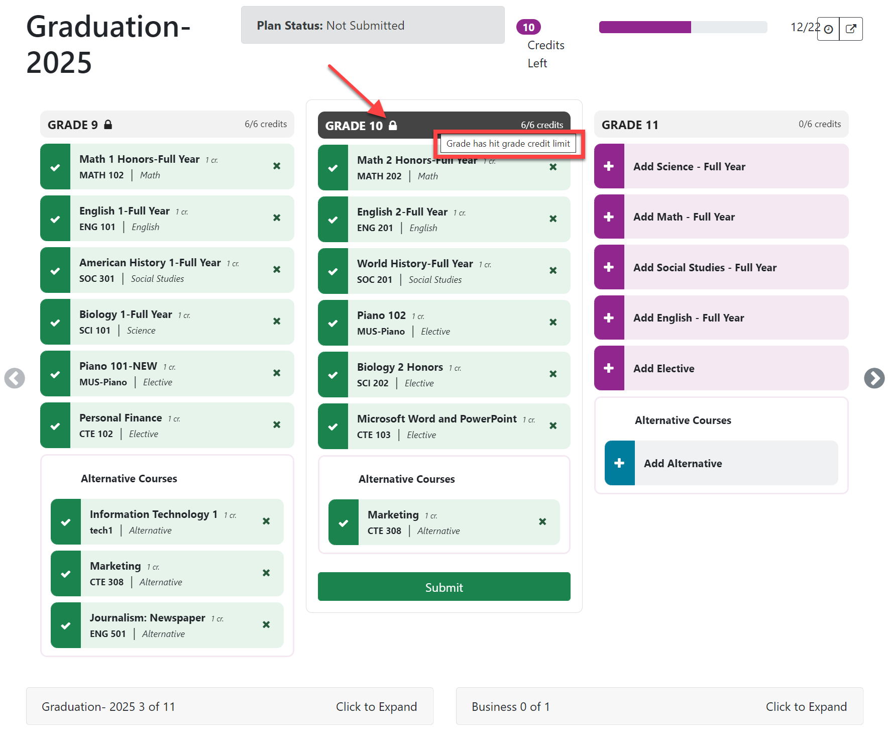This screenshot has width=888, height=743.
Task: Remove English 2-Full Year course
Action: (553, 219)
